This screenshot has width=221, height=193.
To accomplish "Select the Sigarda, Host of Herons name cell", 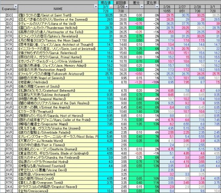I will (x=58, y=116).
